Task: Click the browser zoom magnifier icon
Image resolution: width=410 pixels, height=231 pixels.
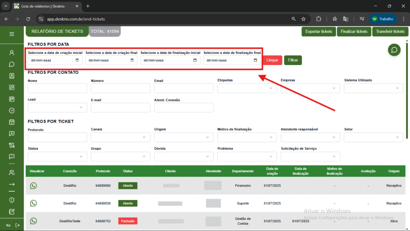Action: pos(293,19)
